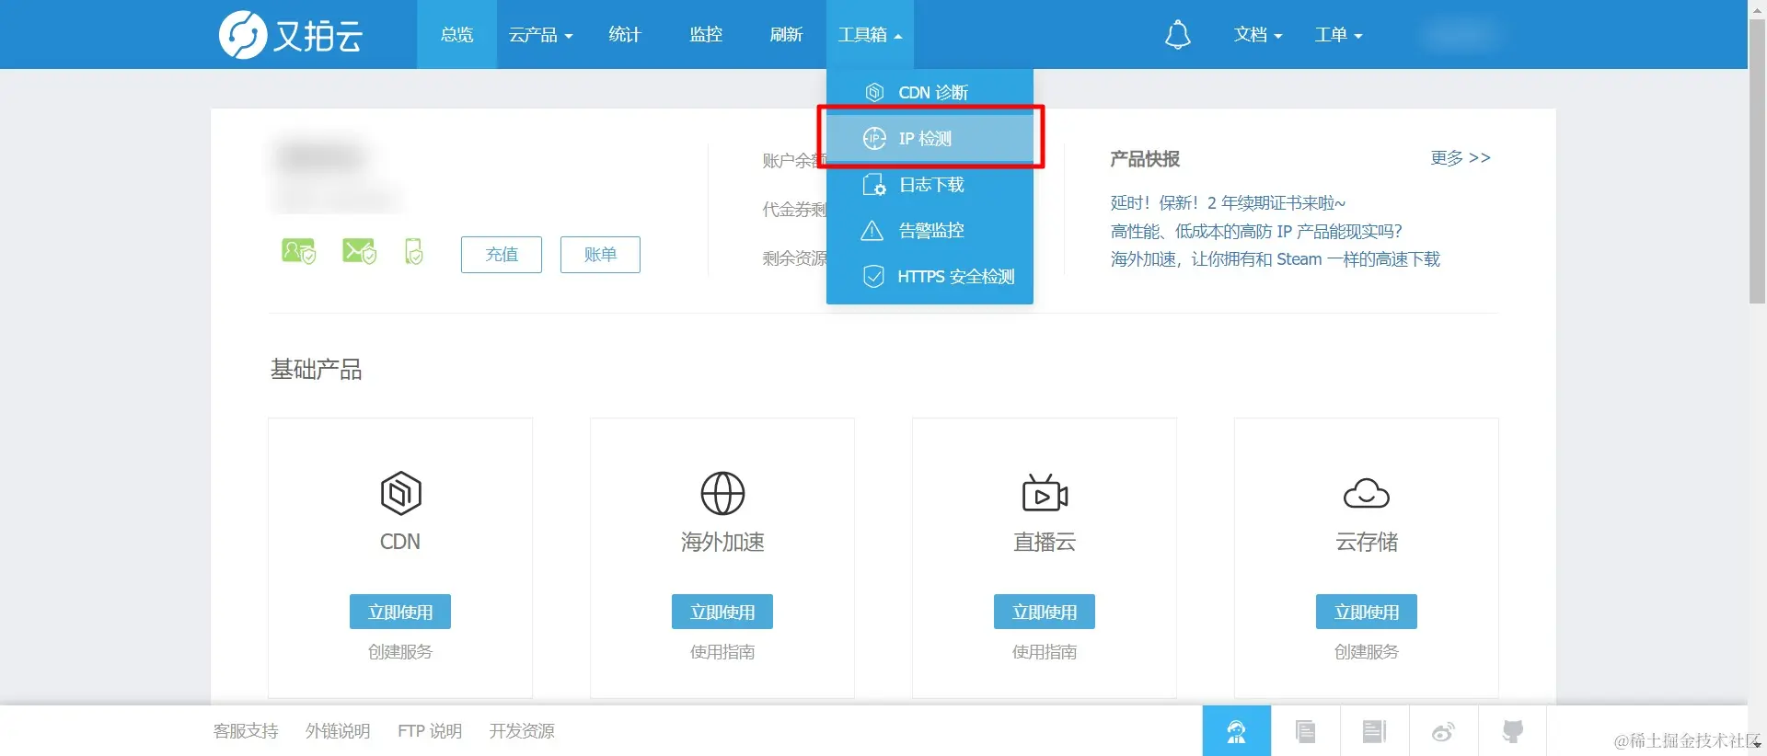This screenshot has height=756, width=1767.
Task: Click the 又拍云 logo
Action: point(291,35)
